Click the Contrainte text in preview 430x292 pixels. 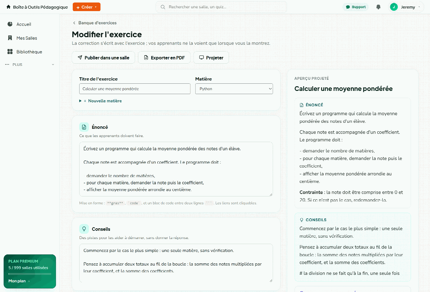tap(311, 192)
